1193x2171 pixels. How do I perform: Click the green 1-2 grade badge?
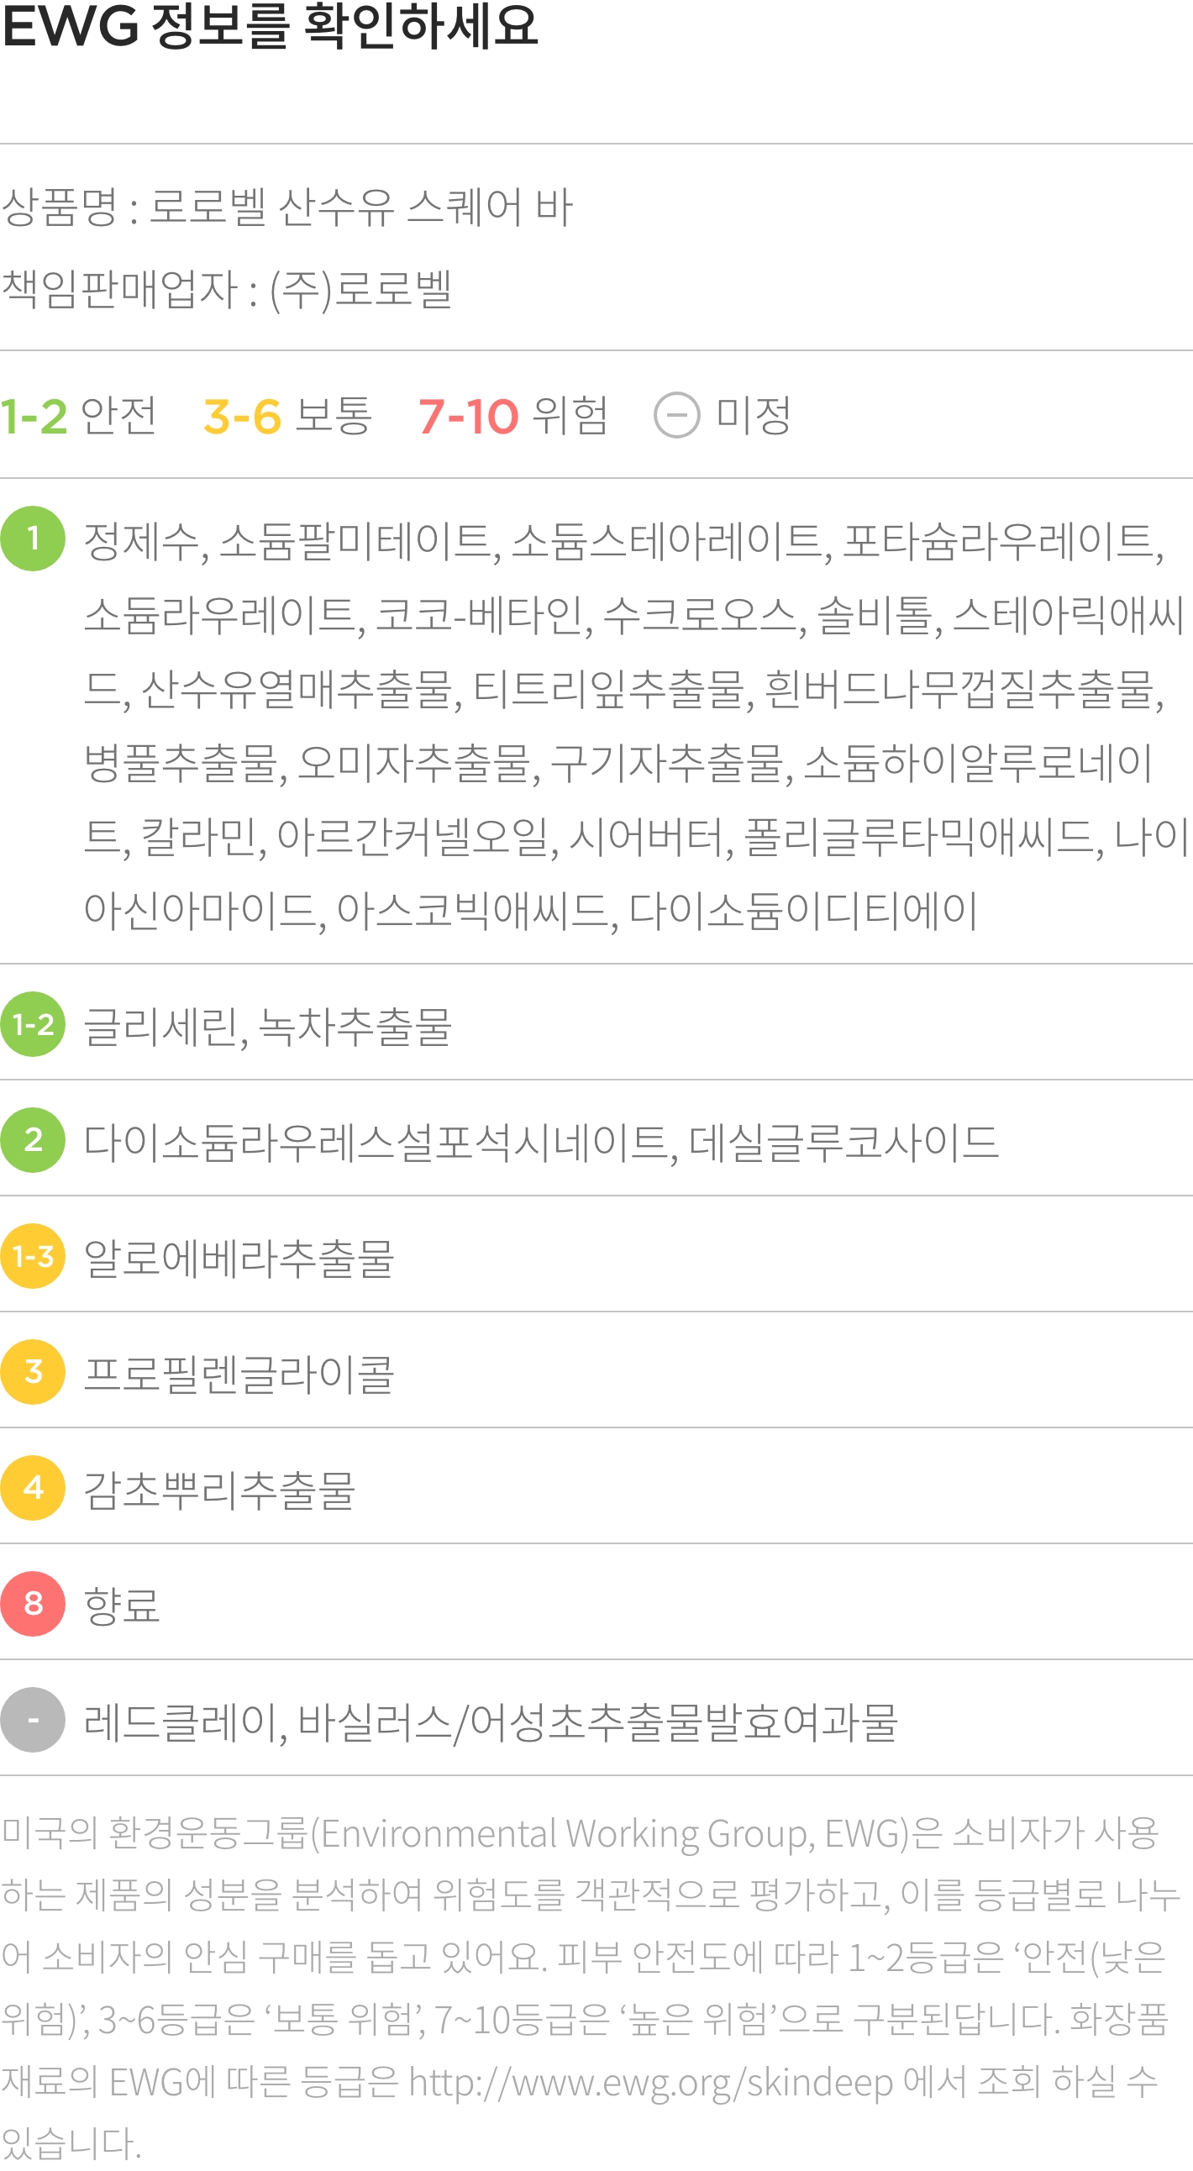tap(33, 1024)
